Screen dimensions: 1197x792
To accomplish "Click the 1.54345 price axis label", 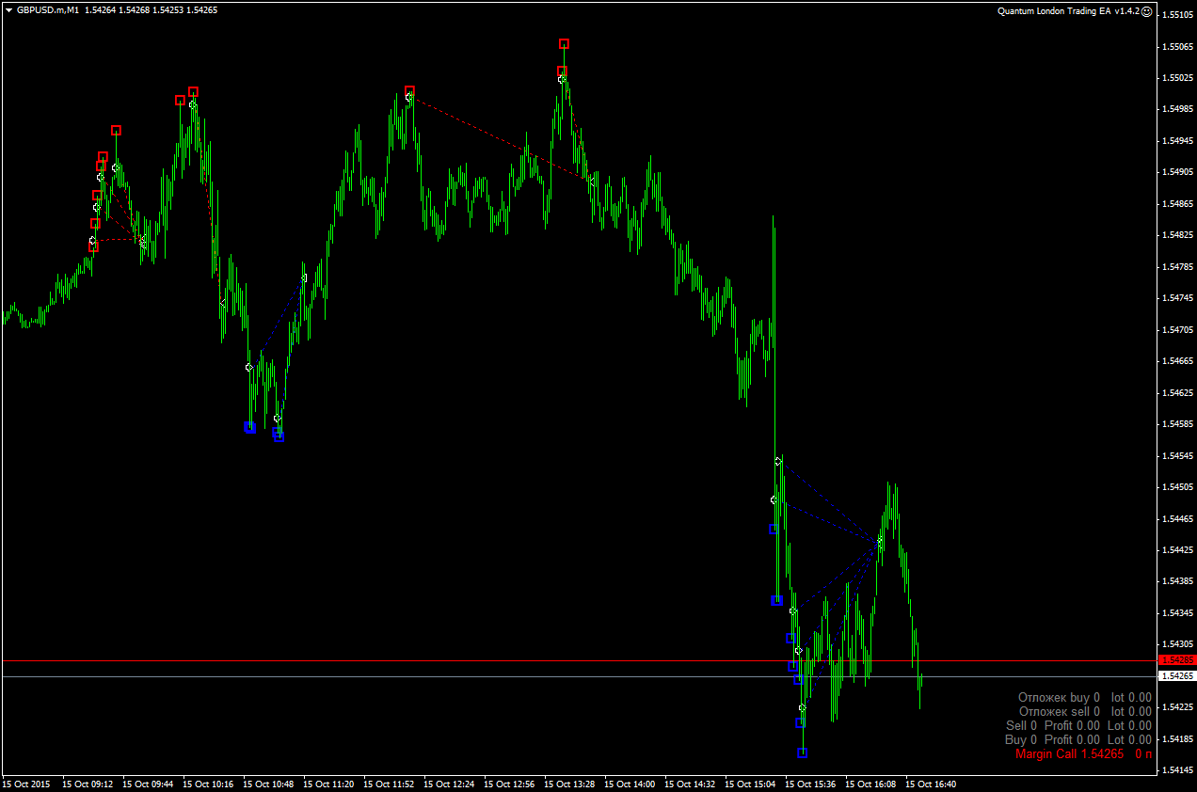I will [1179, 613].
